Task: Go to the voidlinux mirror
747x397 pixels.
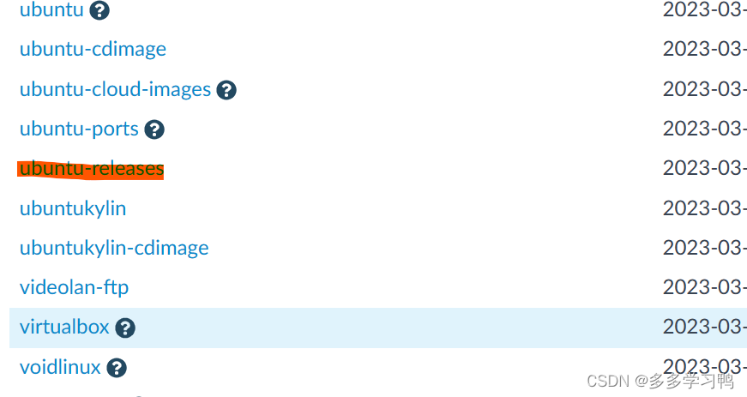Action: pos(60,367)
